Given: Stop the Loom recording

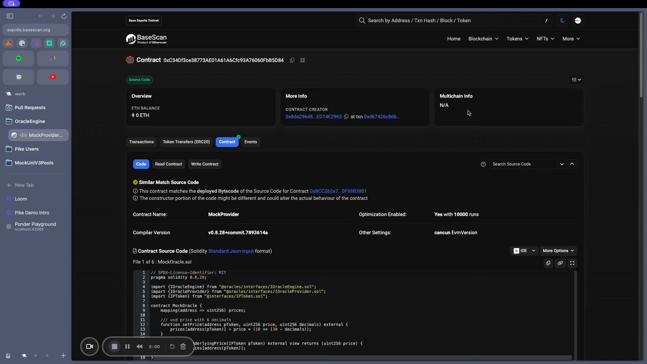Looking at the screenshot, I should (115, 346).
